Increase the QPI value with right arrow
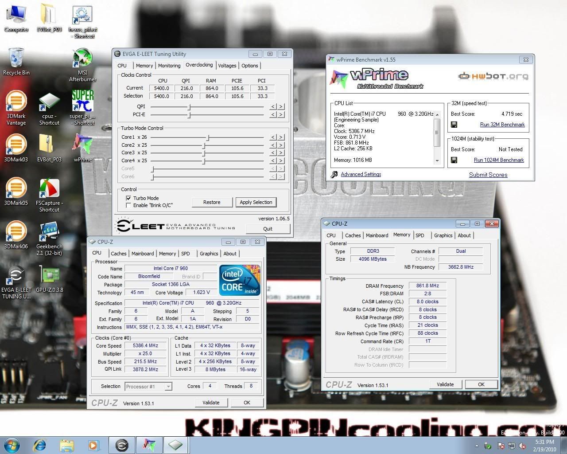Screen dimensions: 567x454 281,107
